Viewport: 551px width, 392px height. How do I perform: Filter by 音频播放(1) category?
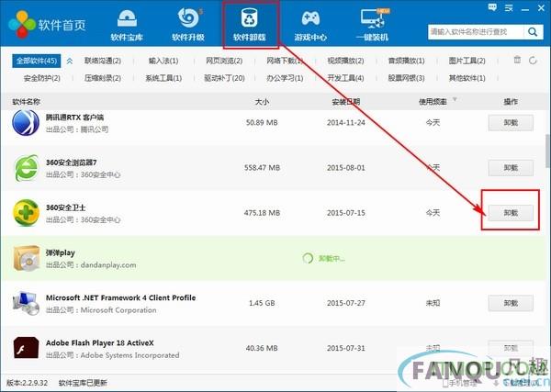tap(406, 61)
